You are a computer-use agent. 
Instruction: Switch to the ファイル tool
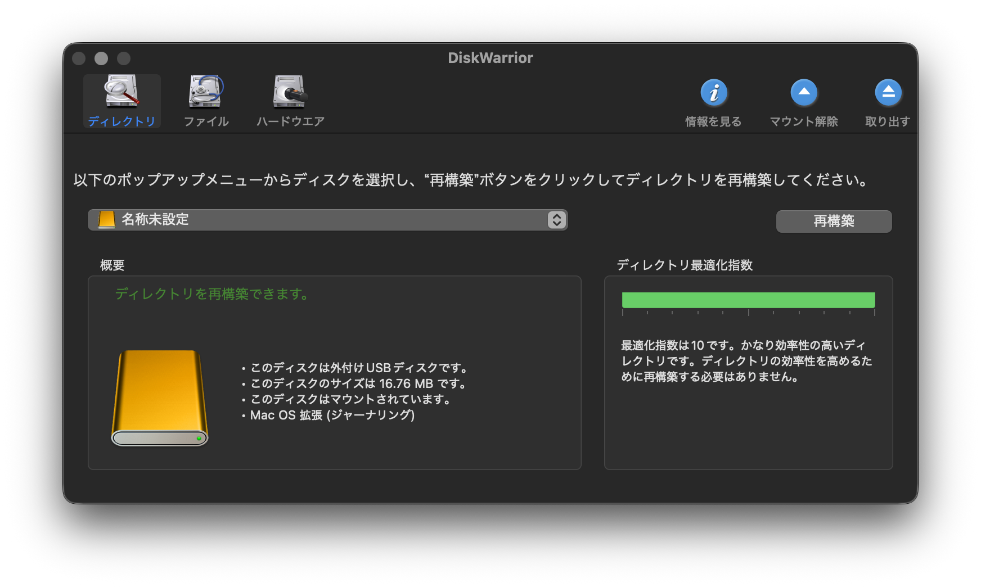[206, 101]
